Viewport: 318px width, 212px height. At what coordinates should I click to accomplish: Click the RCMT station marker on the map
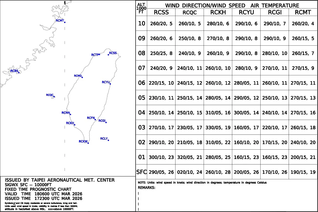pos(65,22)
